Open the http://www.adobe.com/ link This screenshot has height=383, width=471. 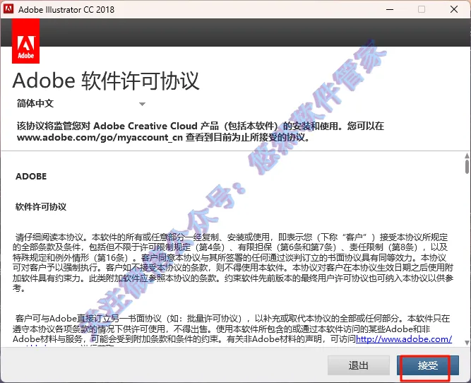tap(404, 338)
